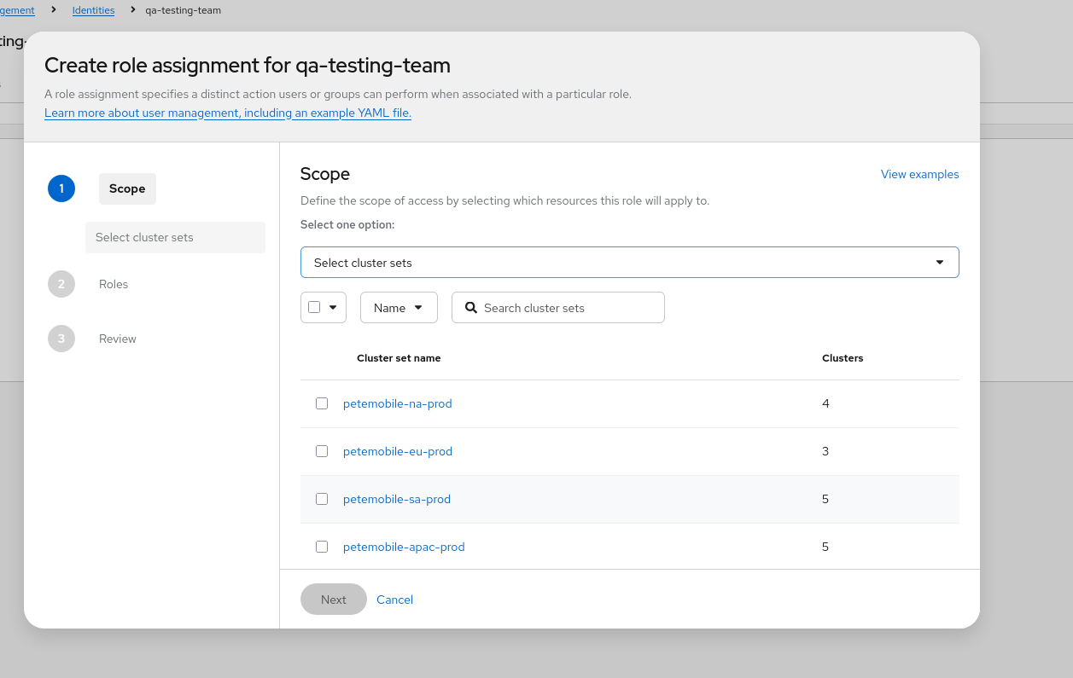Image resolution: width=1073 pixels, height=678 pixels.
Task: Click the step 3 Review circle
Action: pos(61,339)
